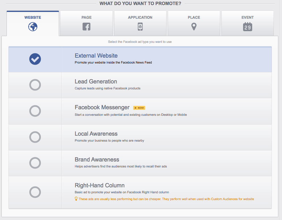Click the mobile app icon under Application
The width and height of the screenshot is (282, 220).
click(x=140, y=27)
